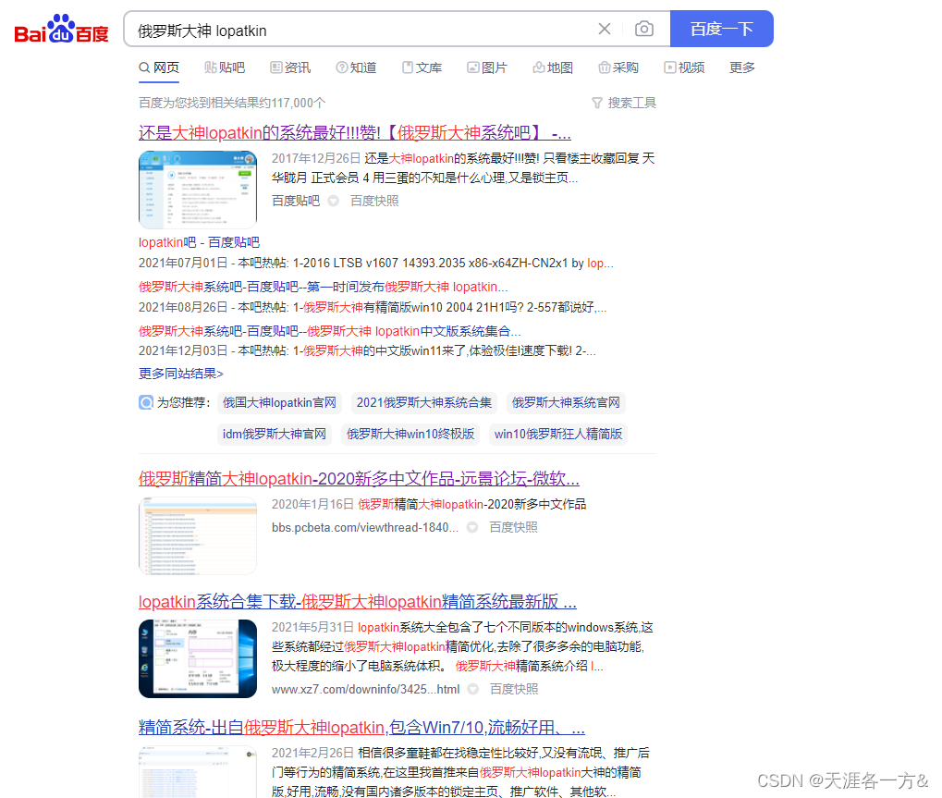Expand dropdown arrow after pcbeta URL
Viewport: 942px width, 798px height.
tap(472, 528)
